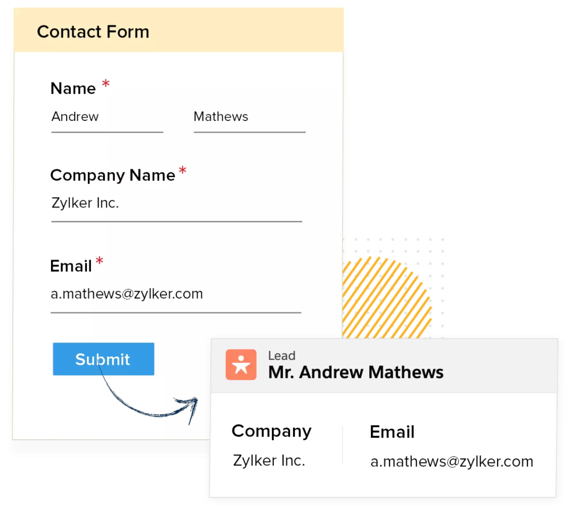Screen dimensions: 570x506
Task: Select the Zylker Inc. value in Lead card
Action: click(x=269, y=461)
